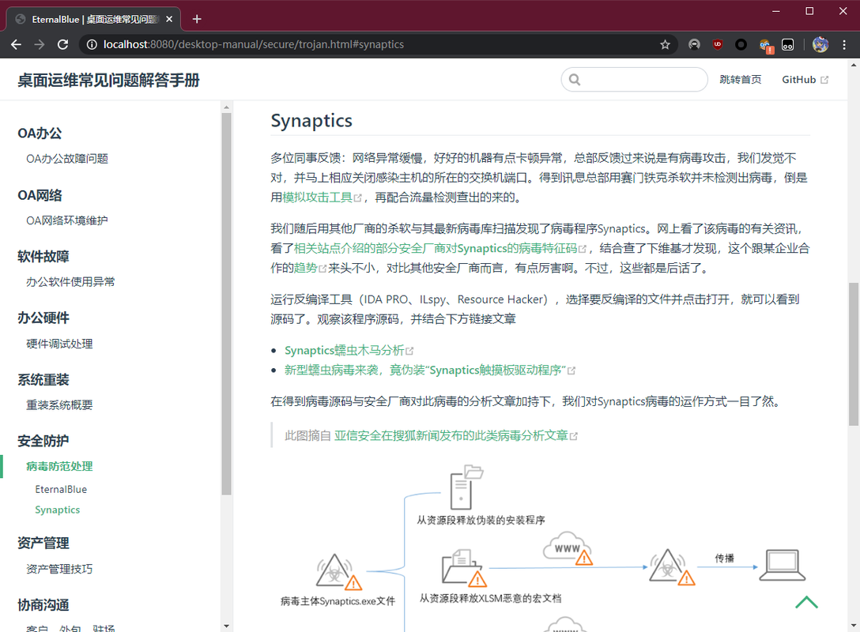Select sidebar item 病毒防范处理
The width and height of the screenshot is (860, 632).
pos(59,466)
